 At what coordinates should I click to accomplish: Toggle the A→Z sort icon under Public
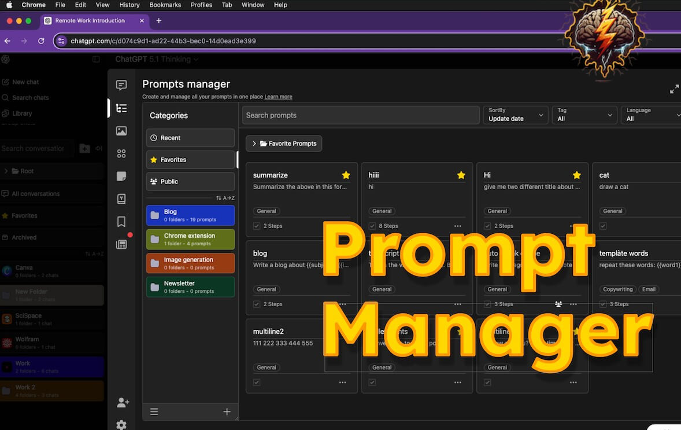pyautogui.click(x=225, y=198)
